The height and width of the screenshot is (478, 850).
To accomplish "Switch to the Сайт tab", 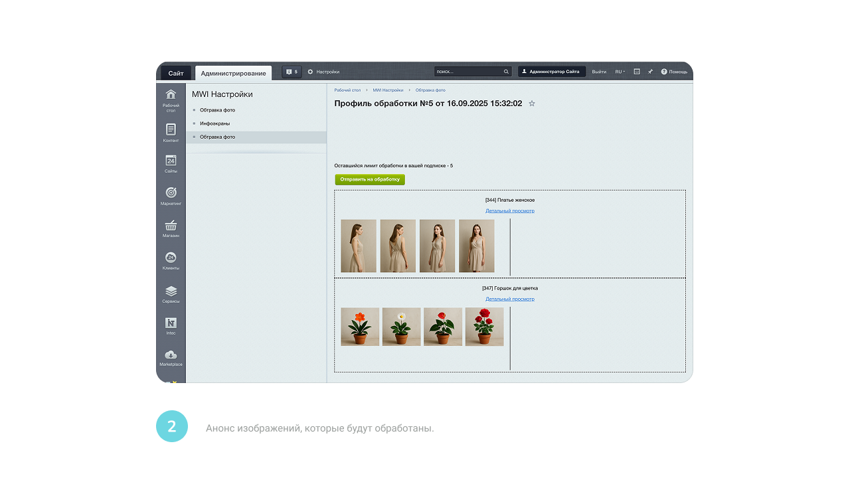I will coord(176,73).
